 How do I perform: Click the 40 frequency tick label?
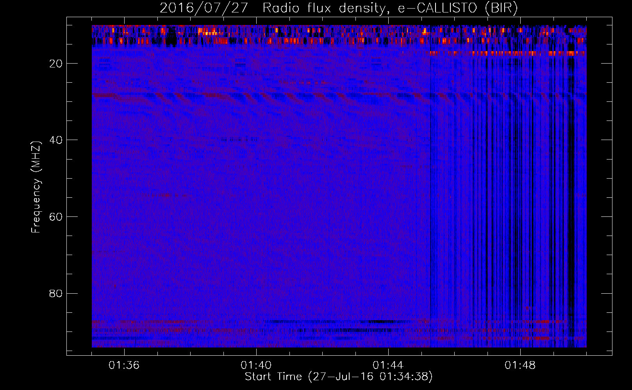click(x=56, y=140)
